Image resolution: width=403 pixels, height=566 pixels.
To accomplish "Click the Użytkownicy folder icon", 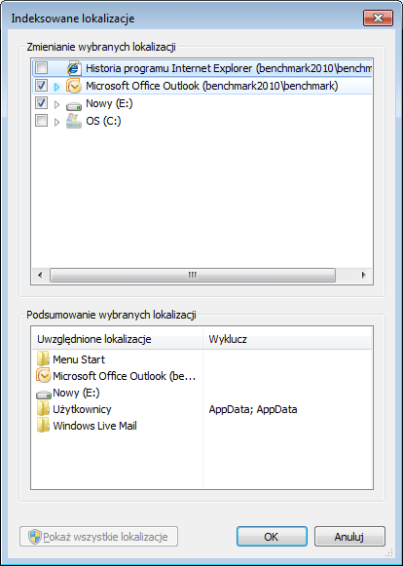I will point(43,409).
